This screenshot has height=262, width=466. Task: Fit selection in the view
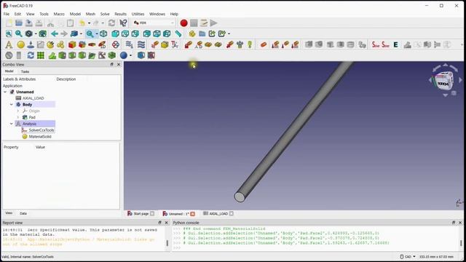point(19,33)
